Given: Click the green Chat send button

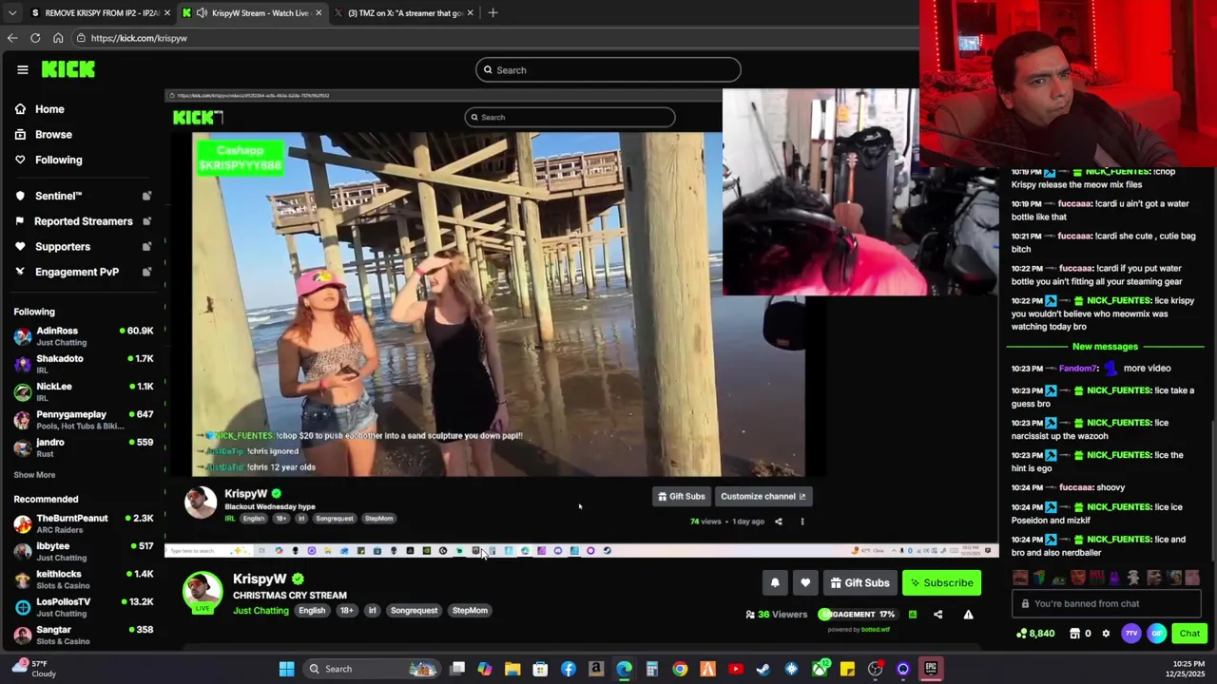Looking at the screenshot, I should tap(1189, 634).
